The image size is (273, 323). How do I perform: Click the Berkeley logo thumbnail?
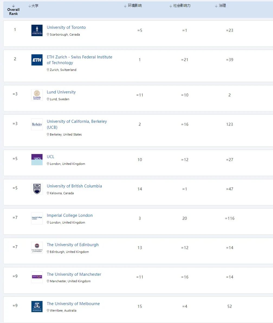37,124
